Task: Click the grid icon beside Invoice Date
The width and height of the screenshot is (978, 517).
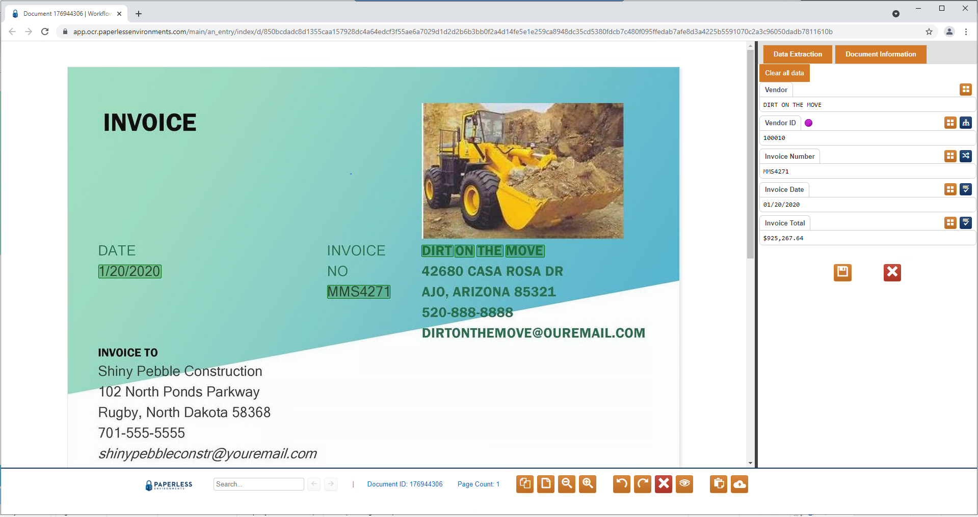Action: click(x=950, y=189)
